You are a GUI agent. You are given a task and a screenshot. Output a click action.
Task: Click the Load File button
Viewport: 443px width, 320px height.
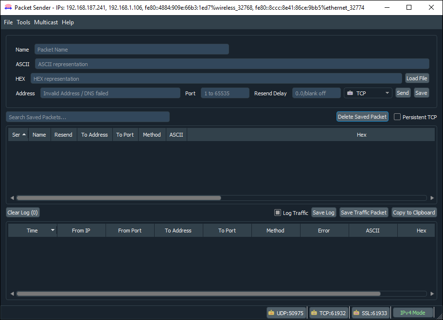click(x=417, y=78)
